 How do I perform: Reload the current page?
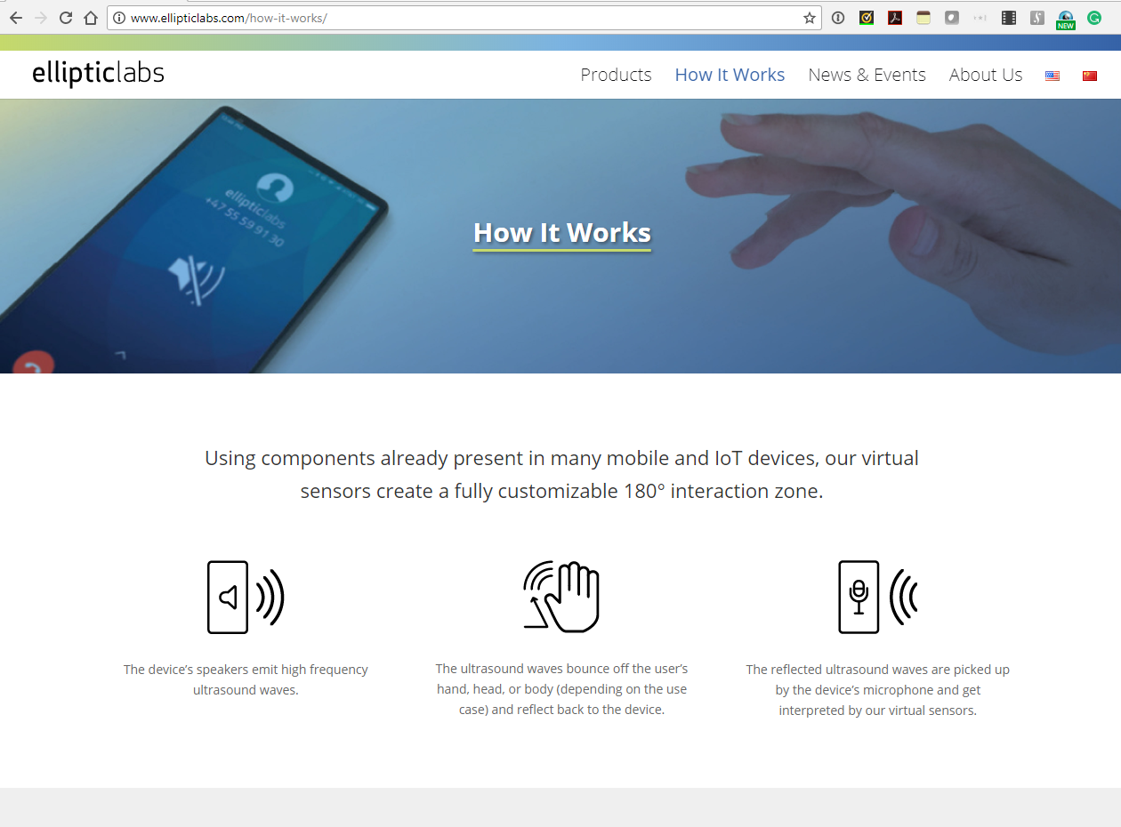coord(65,18)
